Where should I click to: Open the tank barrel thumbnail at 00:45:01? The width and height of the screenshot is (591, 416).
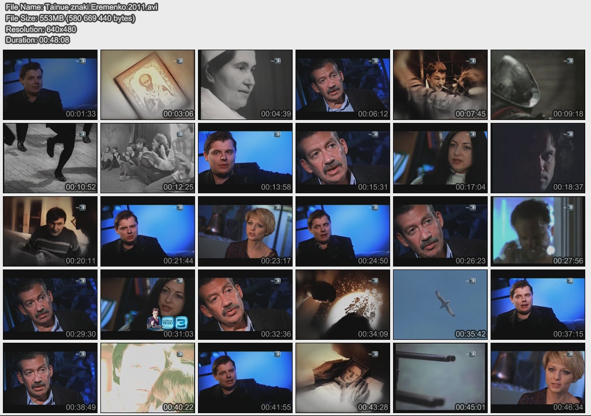[440, 377]
